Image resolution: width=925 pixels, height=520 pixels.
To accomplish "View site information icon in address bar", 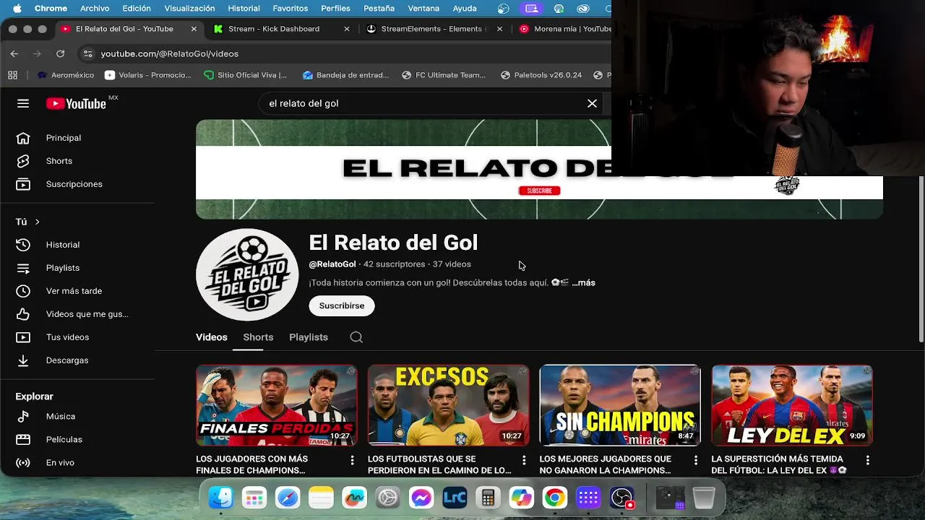I will pyautogui.click(x=87, y=53).
